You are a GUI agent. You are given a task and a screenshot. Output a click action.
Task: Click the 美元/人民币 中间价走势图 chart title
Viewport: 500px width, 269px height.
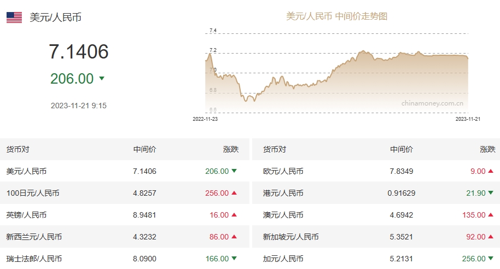[336, 16]
